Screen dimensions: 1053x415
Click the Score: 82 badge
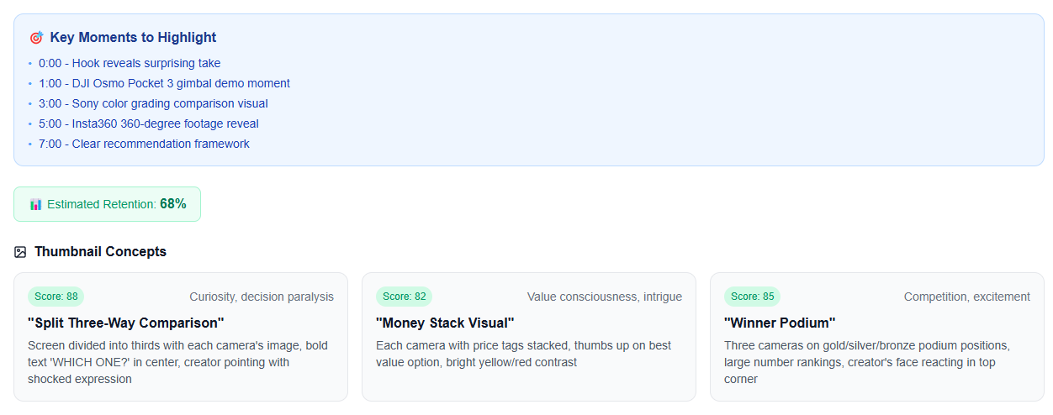(x=405, y=297)
